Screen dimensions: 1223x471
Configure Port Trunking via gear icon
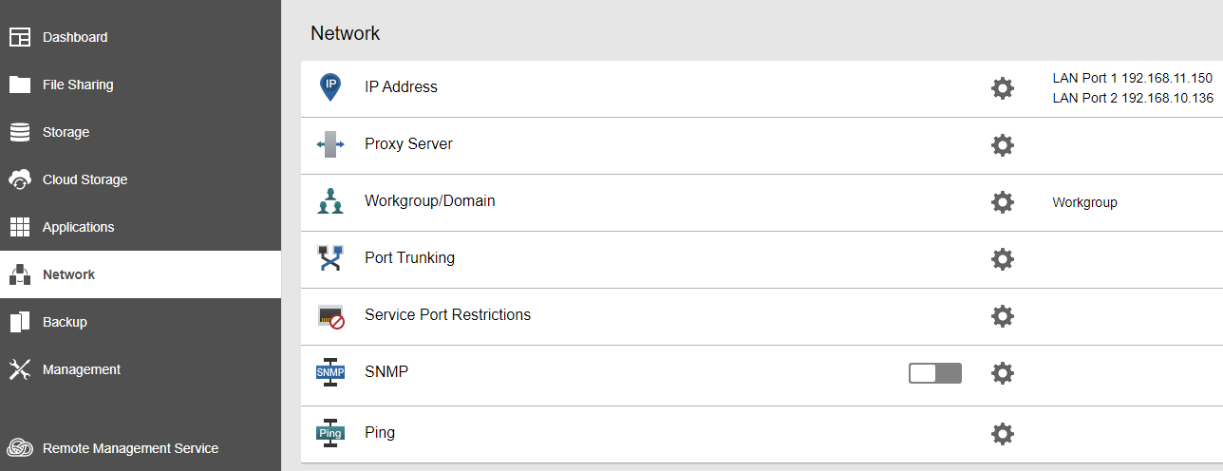pyautogui.click(x=1002, y=259)
